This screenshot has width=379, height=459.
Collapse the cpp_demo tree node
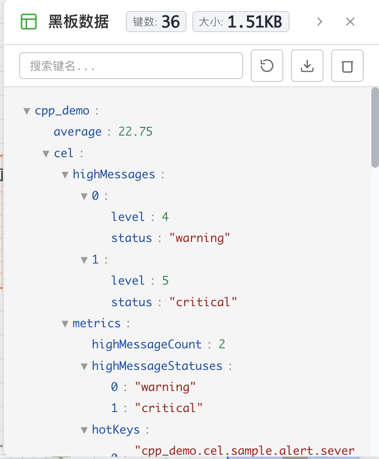[x=27, y=111]
